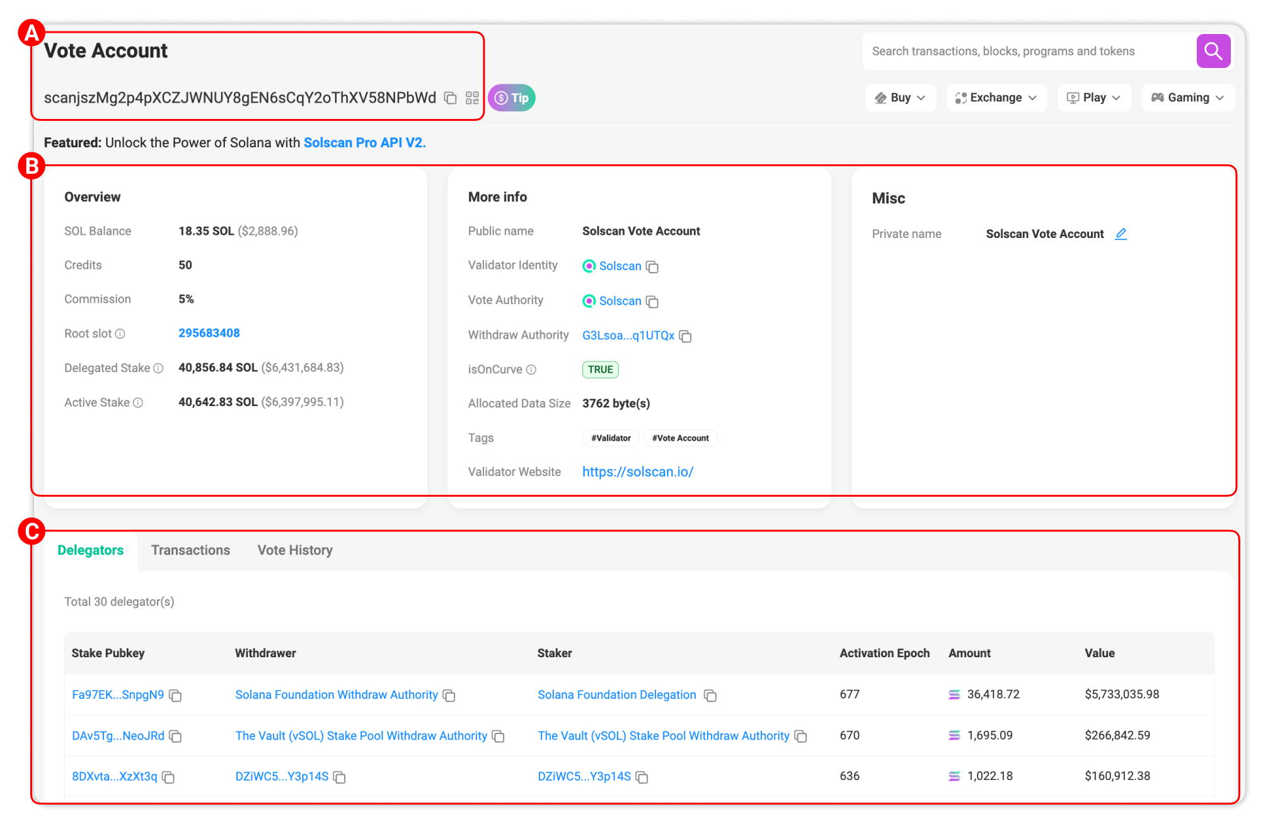Select the 40,856.84 SOL delegated stake
Viewport: 1280px width, 831px height.
[218, 368]
